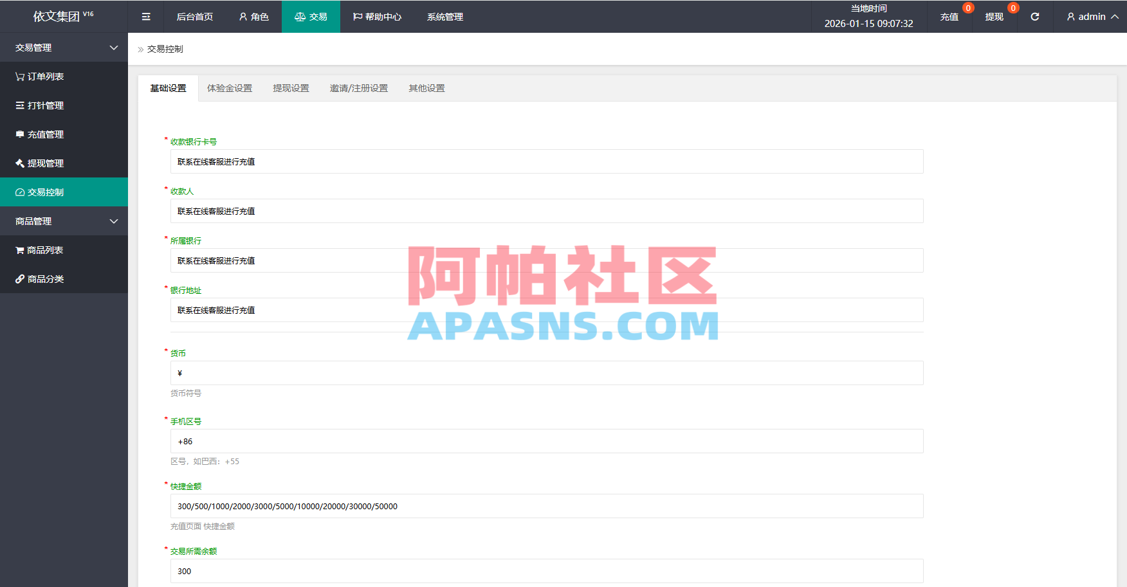Screen dimensions: 1127x587
Task: Click the link icon beside 商品分类
Action: [x=20, y=279]
